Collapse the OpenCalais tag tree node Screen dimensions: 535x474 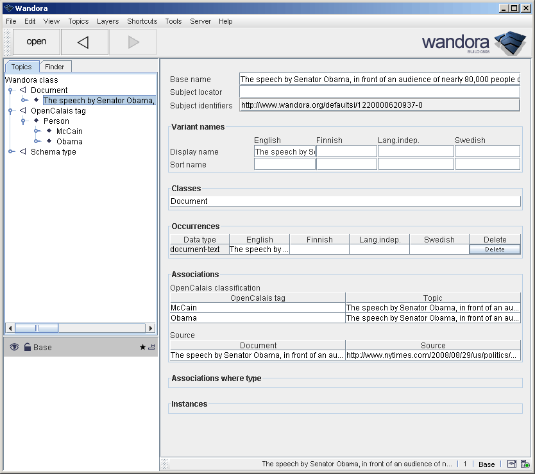11,111
